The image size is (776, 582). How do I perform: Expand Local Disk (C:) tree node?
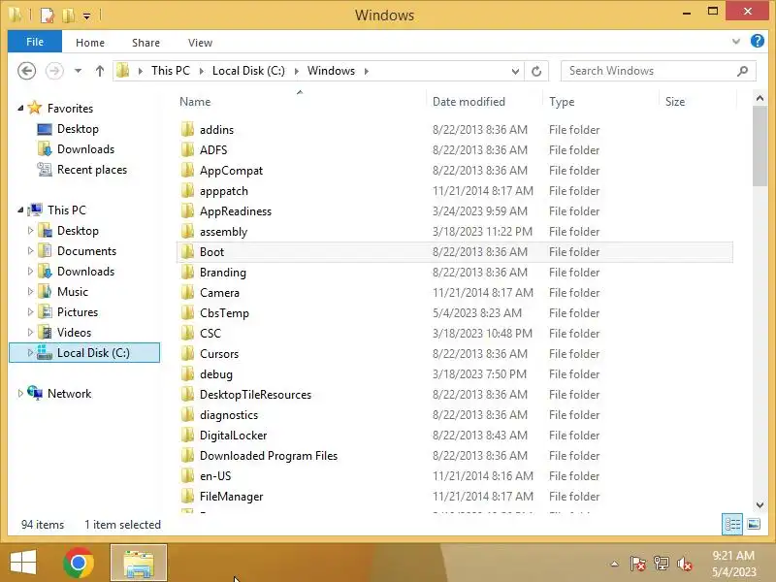30,352
